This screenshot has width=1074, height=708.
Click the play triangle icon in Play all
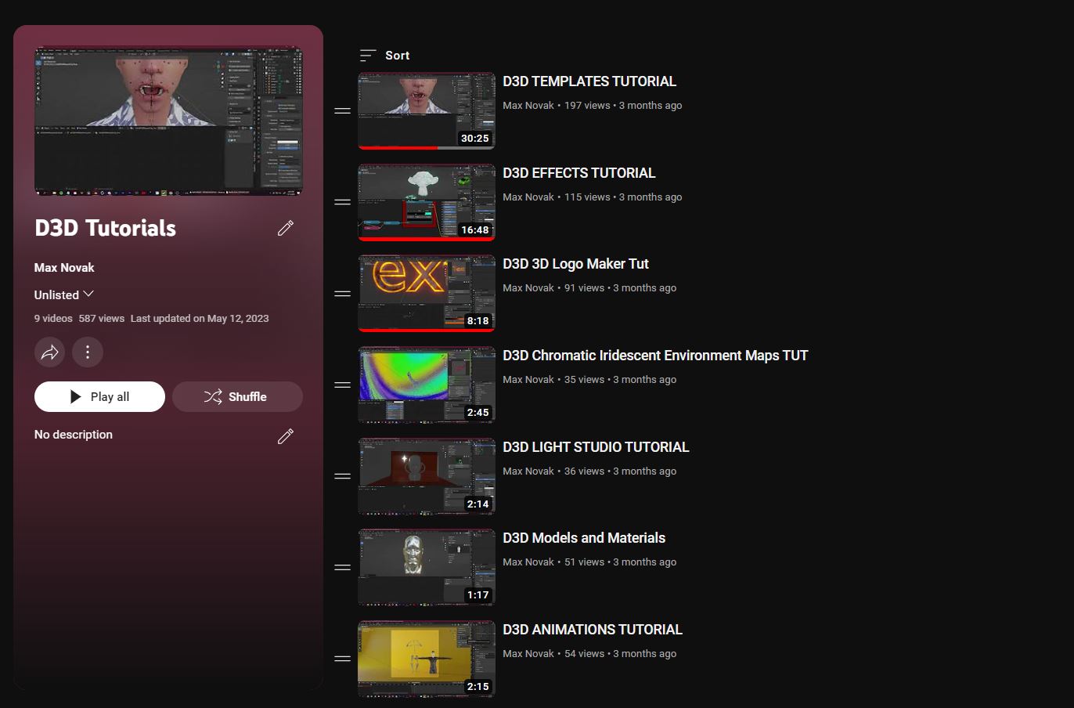click(x=76, y=396)
